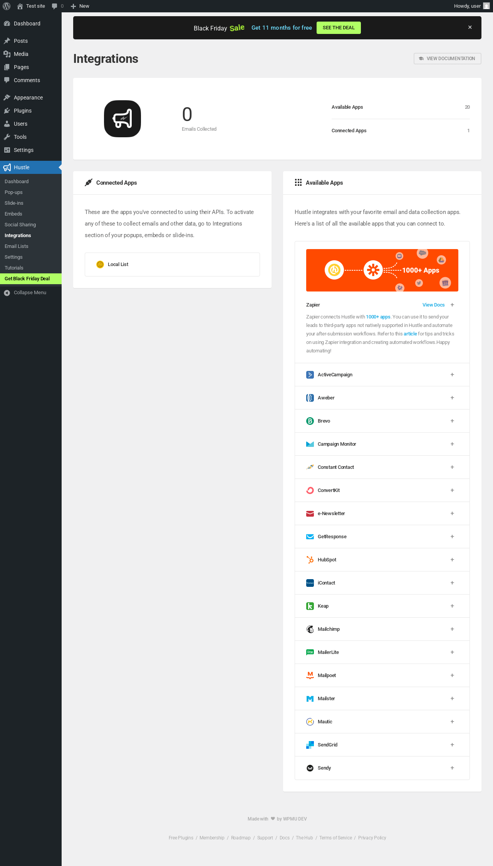
Task: Click New in the admin bar
Action: click(x=80, y=6)
